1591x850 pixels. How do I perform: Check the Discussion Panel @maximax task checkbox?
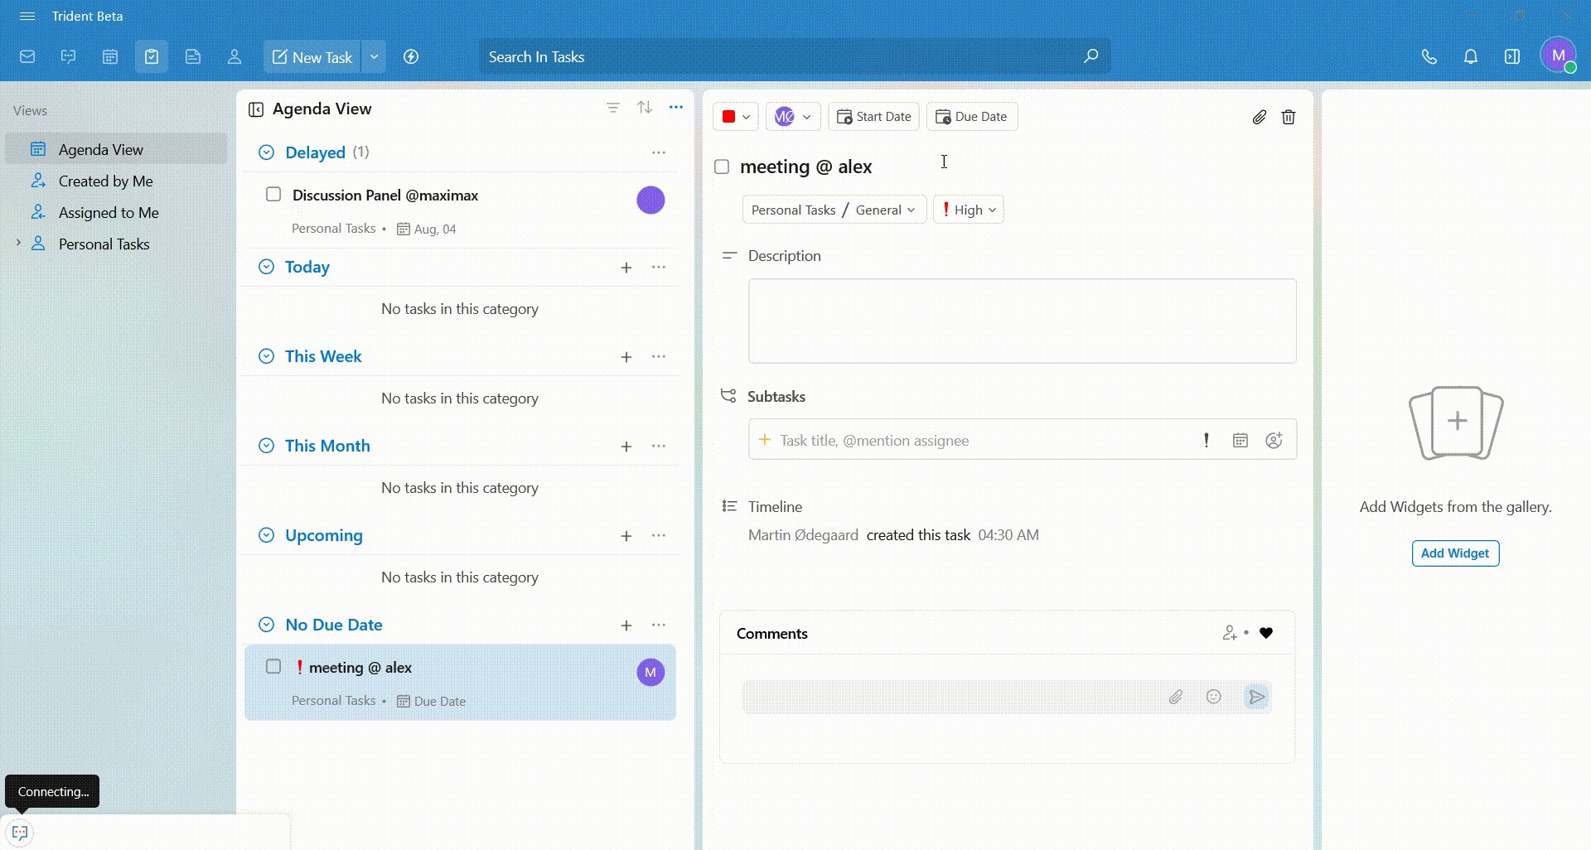point(273,195)
